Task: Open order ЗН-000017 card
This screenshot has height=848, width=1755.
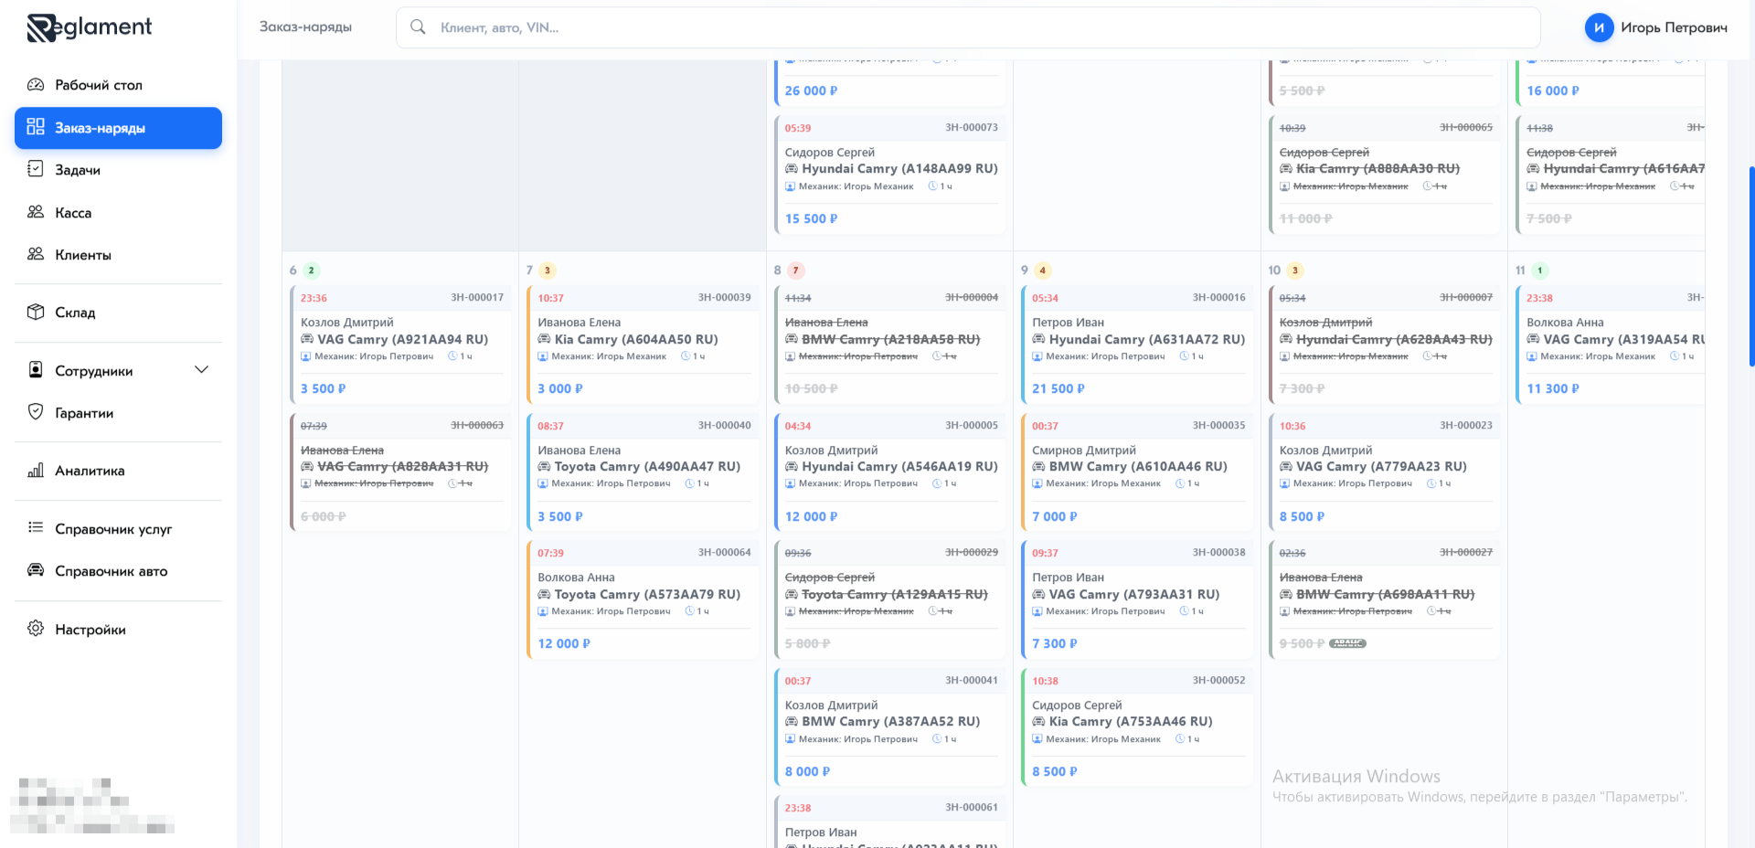Action: [400, 344]
